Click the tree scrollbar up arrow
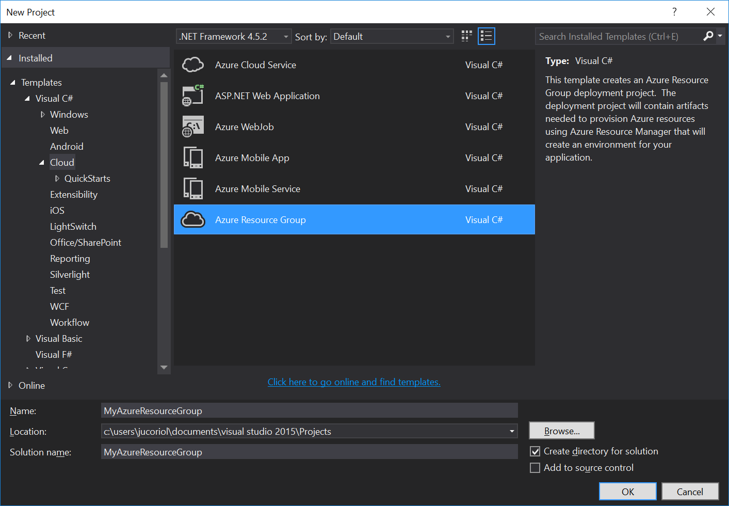The height and width of the screenshot is (506, 729). pos(164,75)
